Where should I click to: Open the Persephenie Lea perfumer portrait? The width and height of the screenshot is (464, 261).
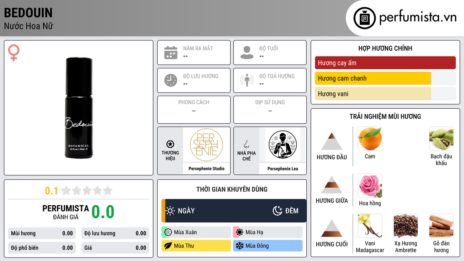coord(283,145)
